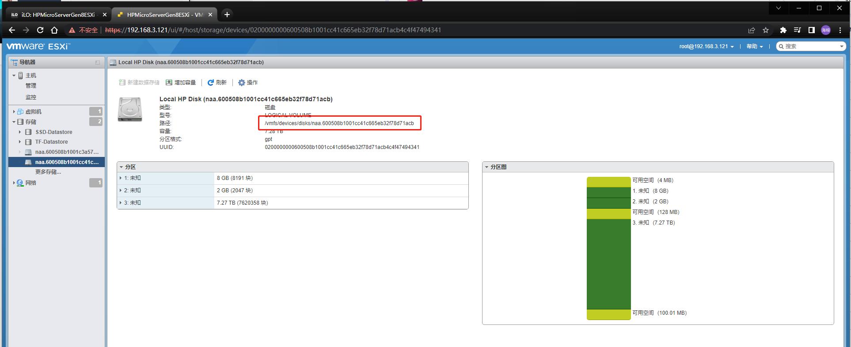The width and height of the screenshot is (851, 347).
Task: Open the browser tab search chevron
Action: click(x=779, y=8)
